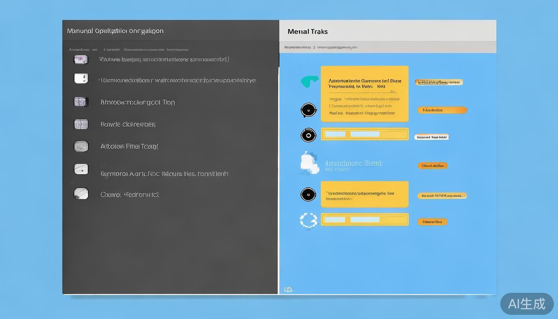Click the icon beside 'Caovo Fedrerbricl' item
This screenshot has width=558, height=319.
pyautogui.click(x=81, y=194)
